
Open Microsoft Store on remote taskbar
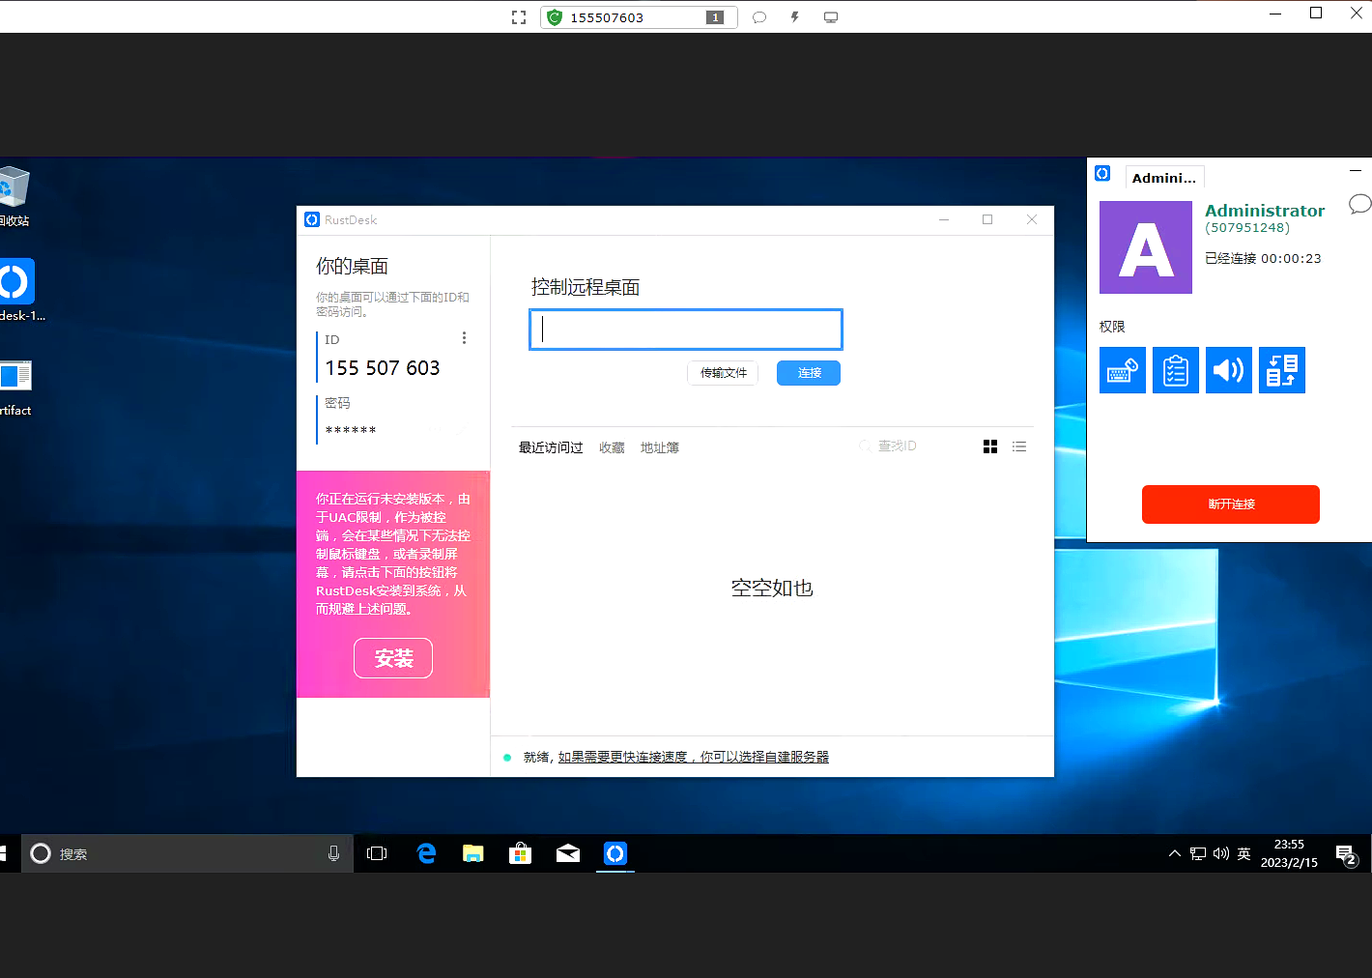[521, 853]
